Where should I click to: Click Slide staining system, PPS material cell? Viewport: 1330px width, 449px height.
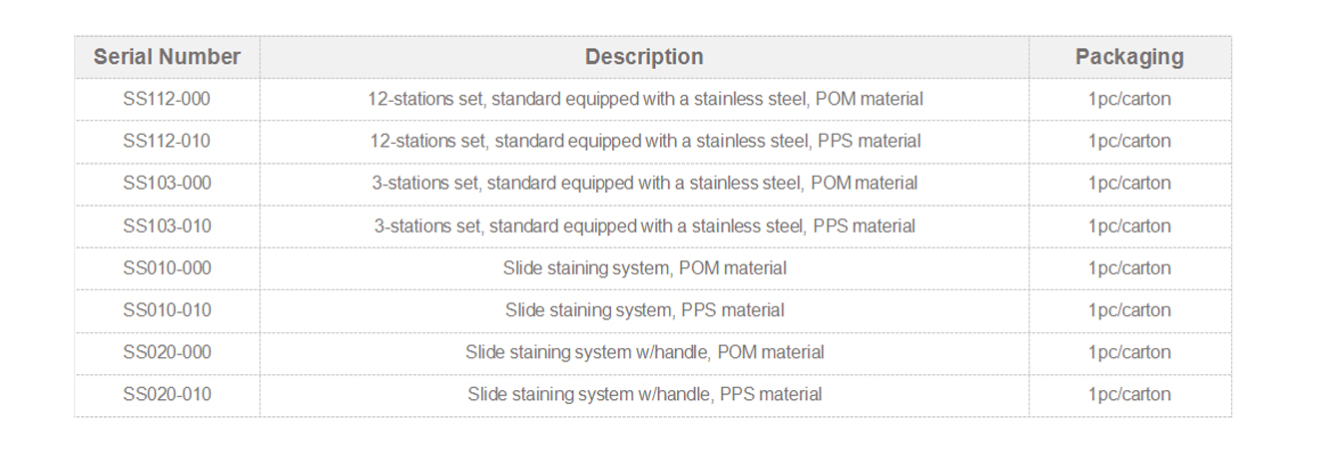[x=645, y=309]
